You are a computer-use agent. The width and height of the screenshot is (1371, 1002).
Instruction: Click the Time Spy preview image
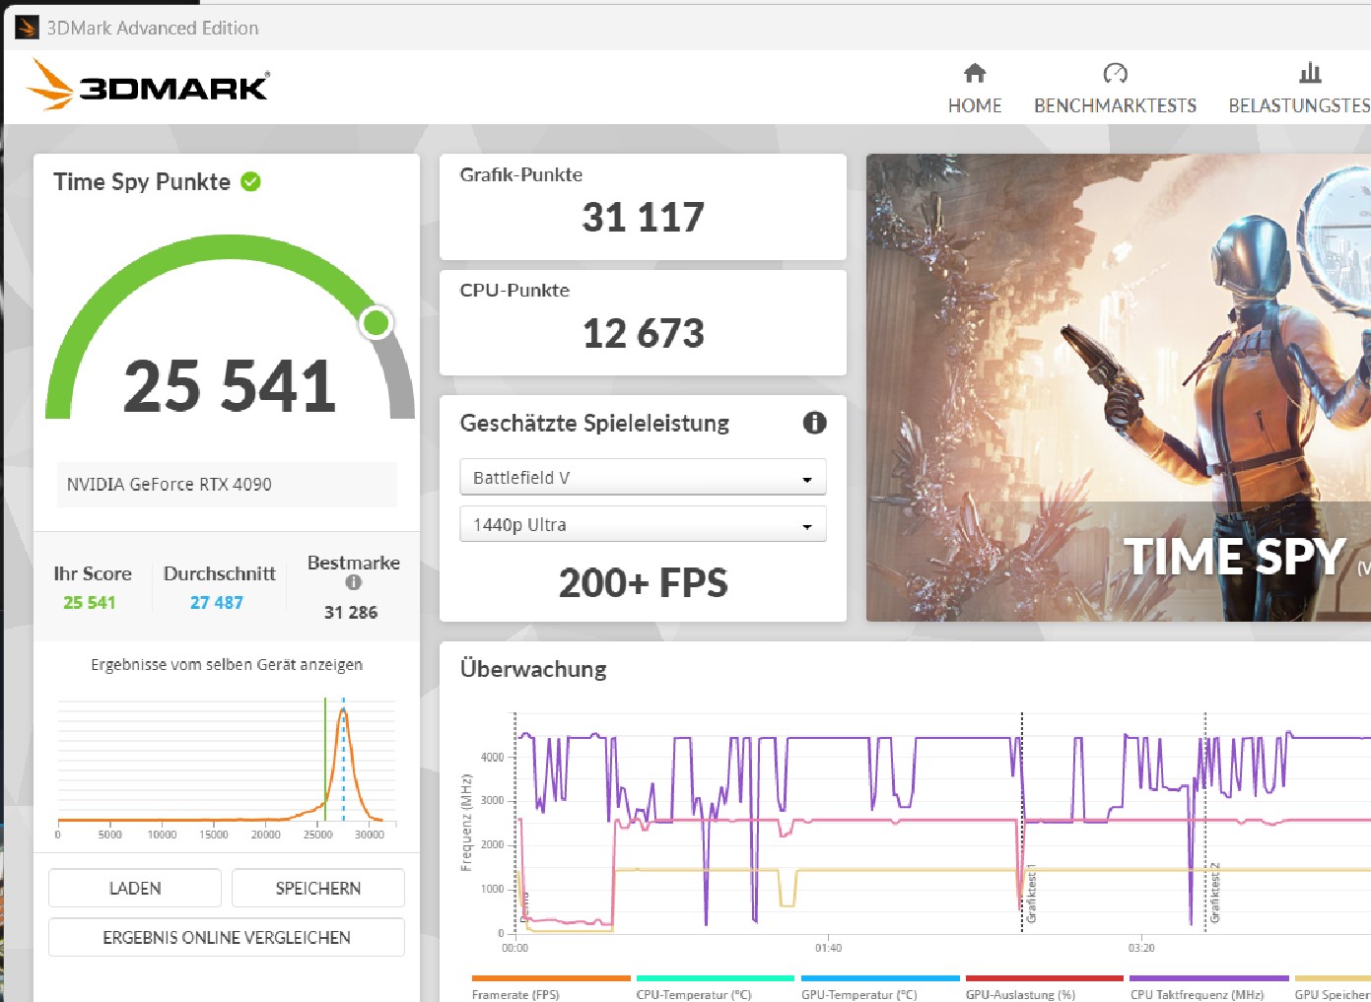coord(1119,387)
